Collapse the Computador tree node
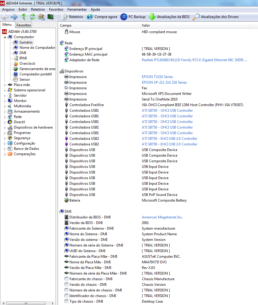Screen dimensions: 258x305 5,37
